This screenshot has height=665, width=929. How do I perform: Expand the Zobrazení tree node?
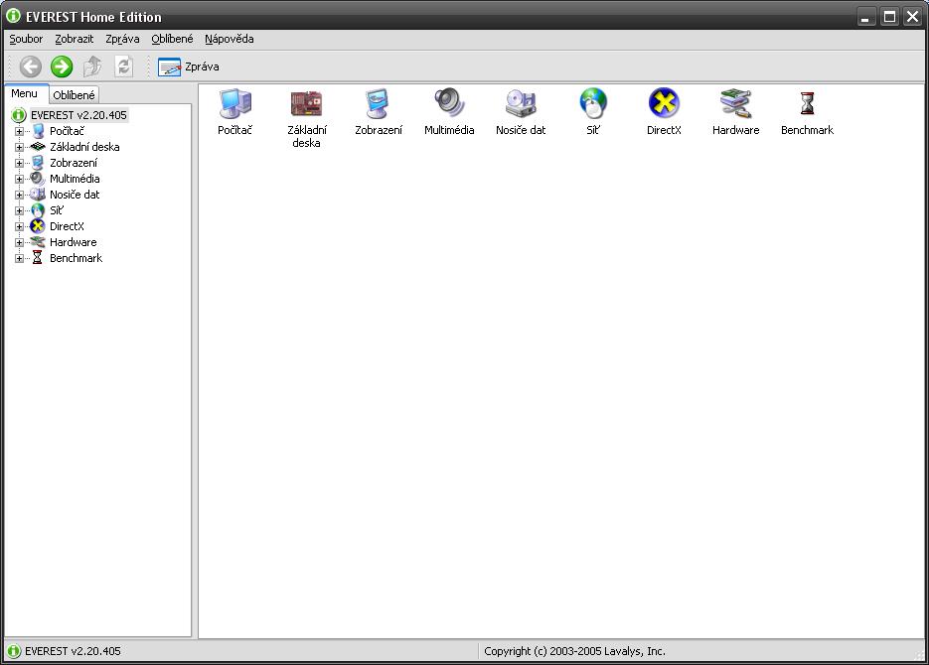pos(19,164)
